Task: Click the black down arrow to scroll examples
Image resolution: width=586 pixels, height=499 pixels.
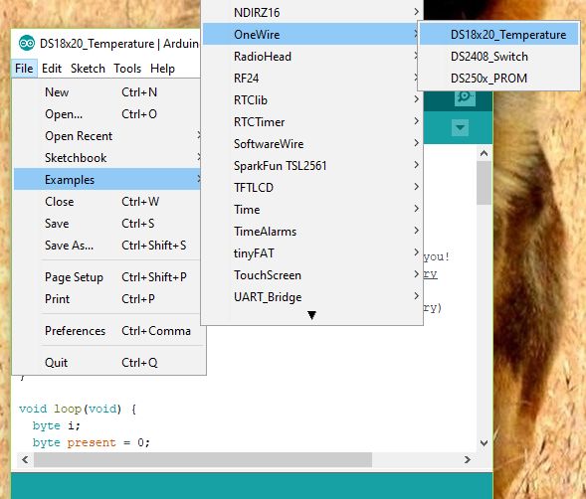Action: tap(311, 316)
